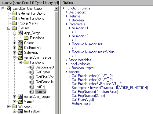Collapse the Functions node under samplCom_IISerge
Image resolution: width=153 pixels, height=114 pixels.
(20, 62)
